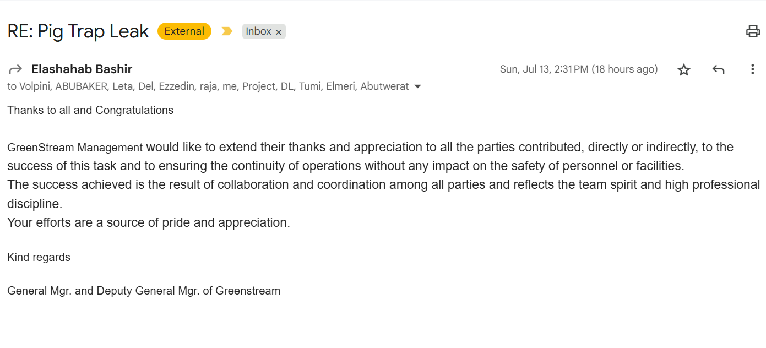The height and width of the screenshot is (348, 766).
Task: Reply using the arrow icon
Action: point(718,69)
